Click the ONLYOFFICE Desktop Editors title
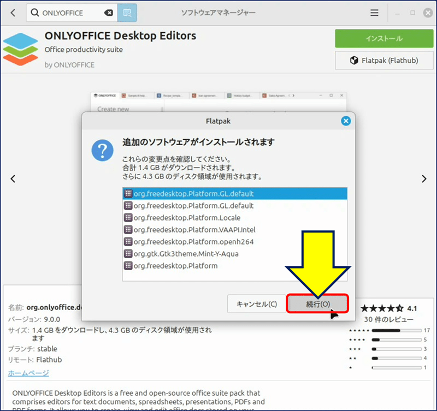Screen dimensions: 437x411 pos(120,36)
